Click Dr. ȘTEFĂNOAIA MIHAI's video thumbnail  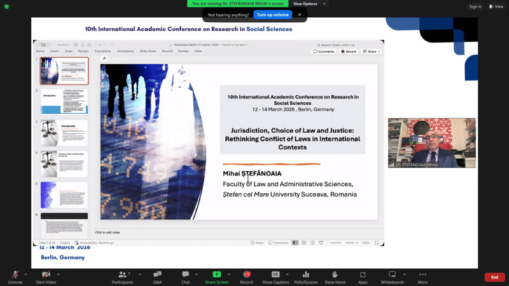[x=432, y=143]
